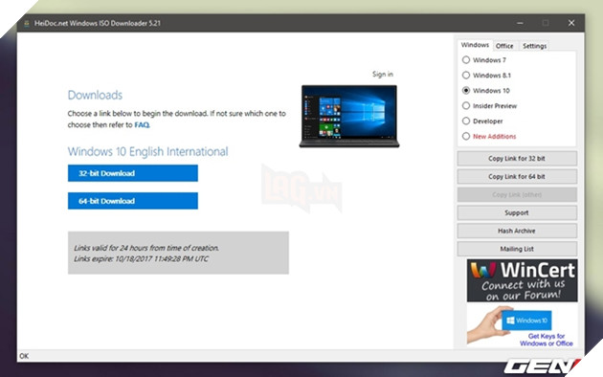
Task: Click the Sign in link
Action: click(x=383, y=75)
